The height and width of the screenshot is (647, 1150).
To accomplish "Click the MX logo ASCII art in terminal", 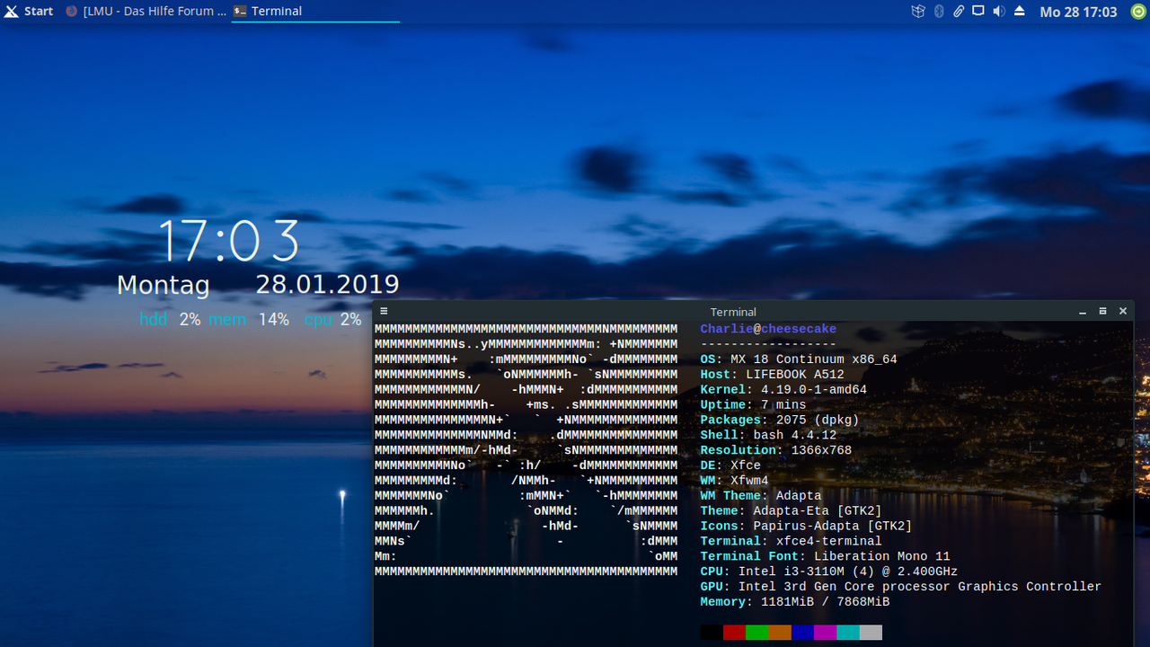I will point(526,450).
